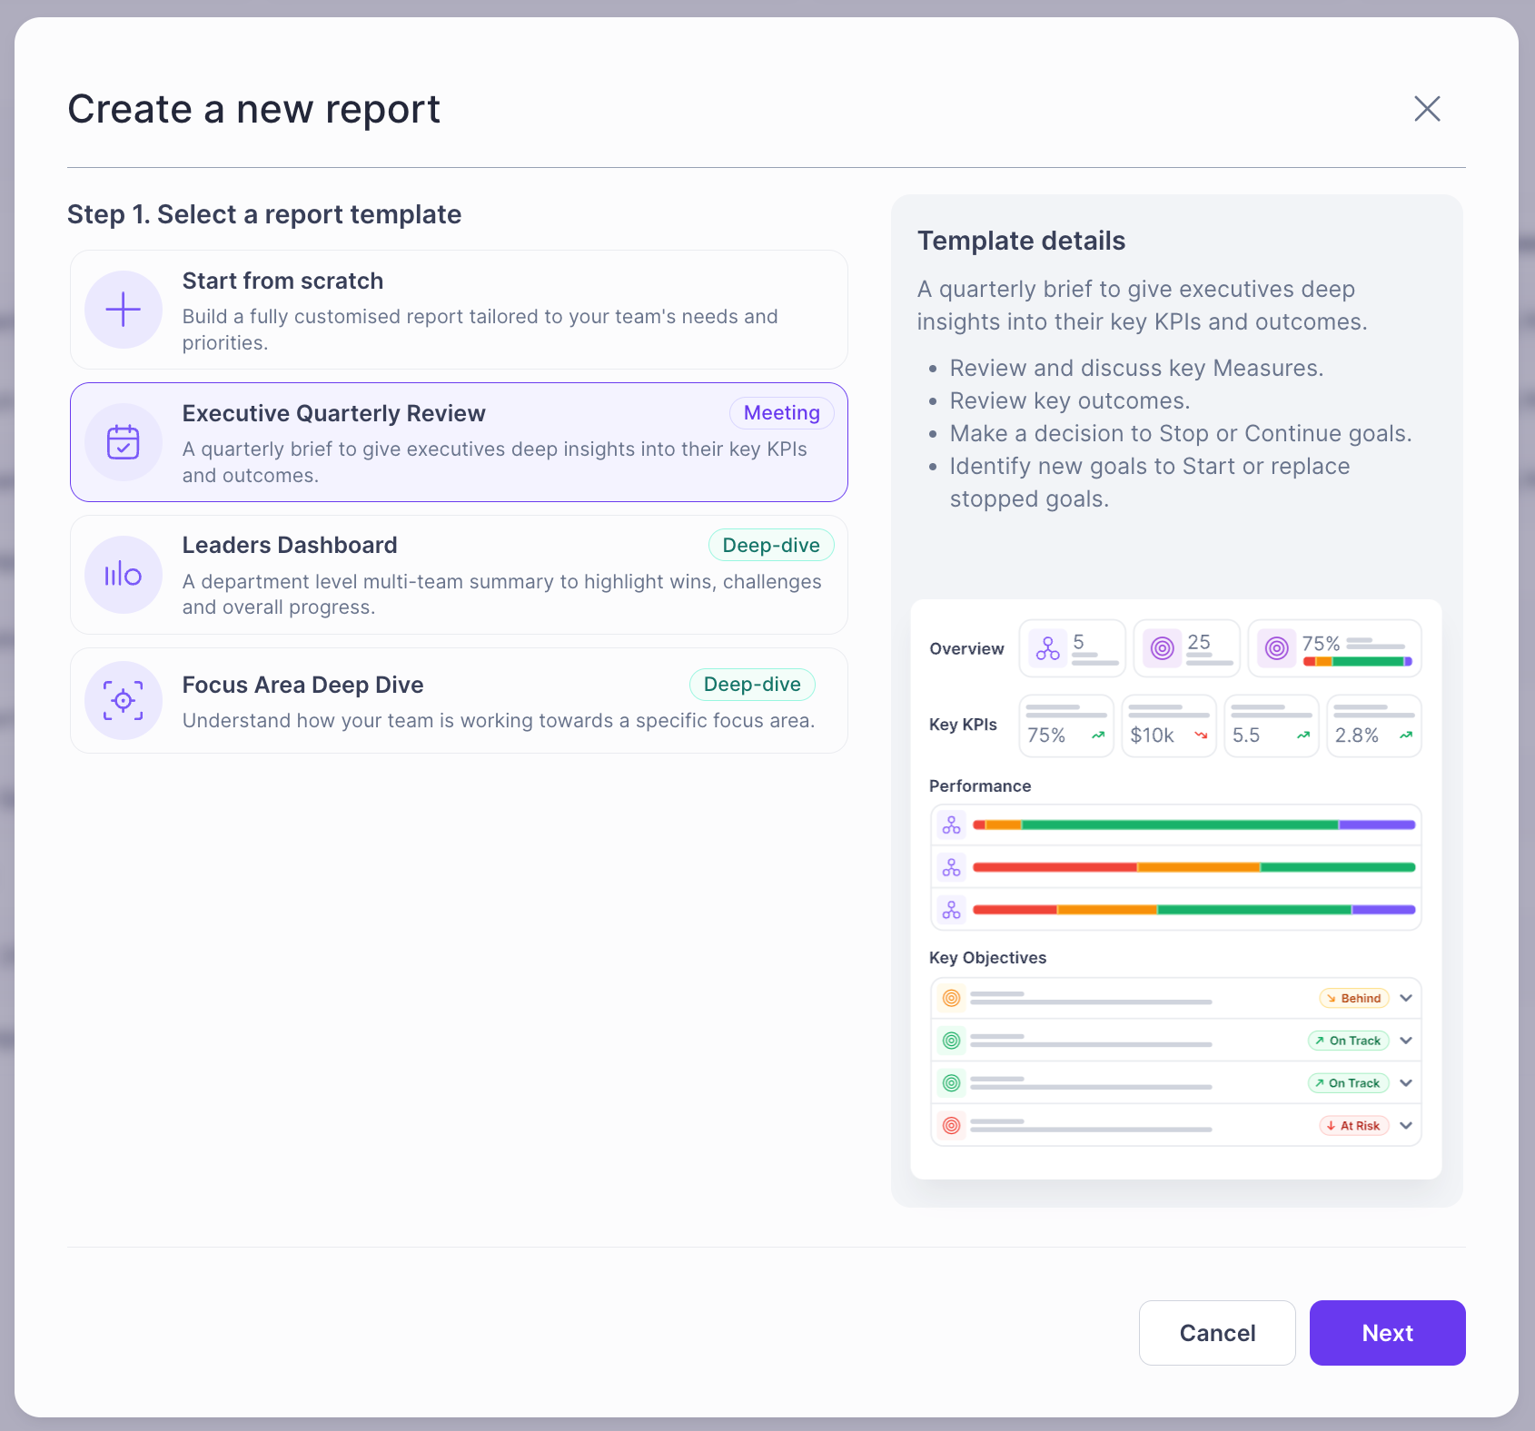Click the team icon in Overview showing 5
Image resolution: width=1535 pixels, height=1431 pixels.
point(1048,648)
